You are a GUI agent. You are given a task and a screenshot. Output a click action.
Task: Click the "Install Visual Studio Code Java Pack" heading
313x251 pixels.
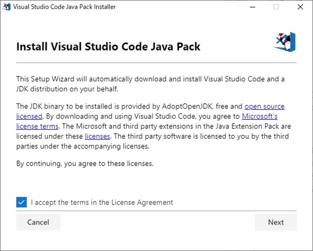coord(108,46)
